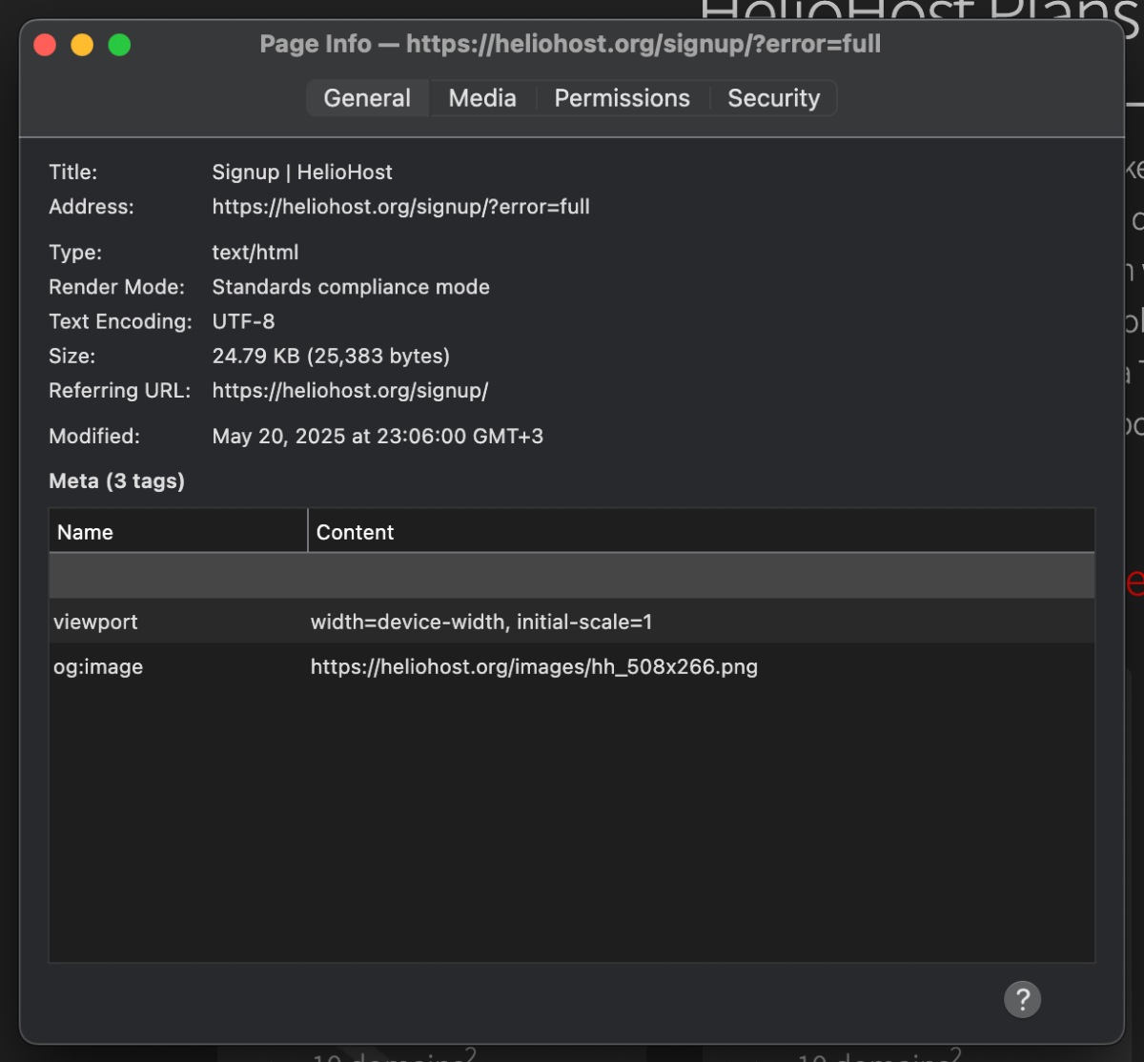Screen dimensions: 1144x1062
Task: Open the Permissions tab
Action: (x=623, y=98)
